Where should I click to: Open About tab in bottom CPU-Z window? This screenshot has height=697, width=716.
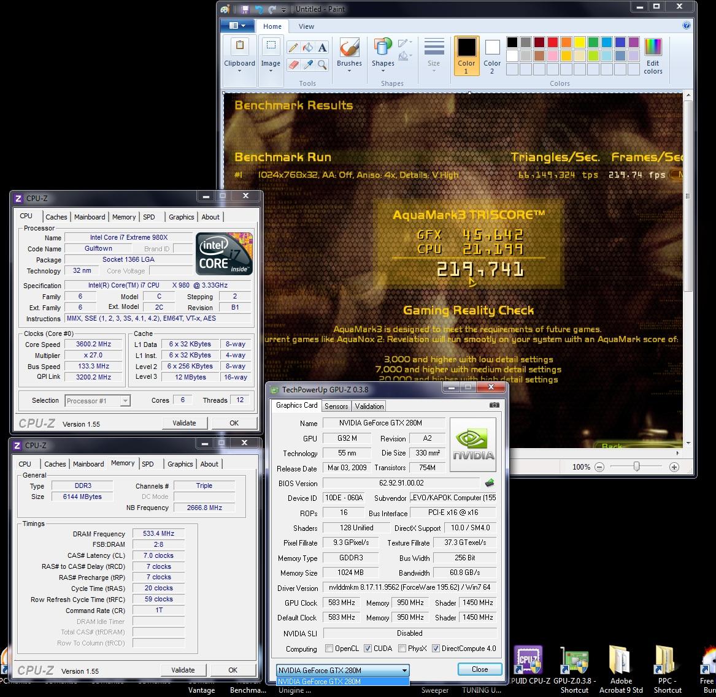tap(209, 464)
